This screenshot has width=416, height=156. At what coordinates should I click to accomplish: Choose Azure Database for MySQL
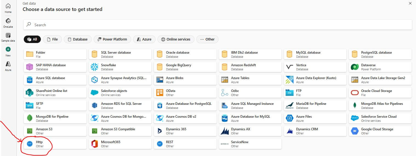click(x=251, y=118)
